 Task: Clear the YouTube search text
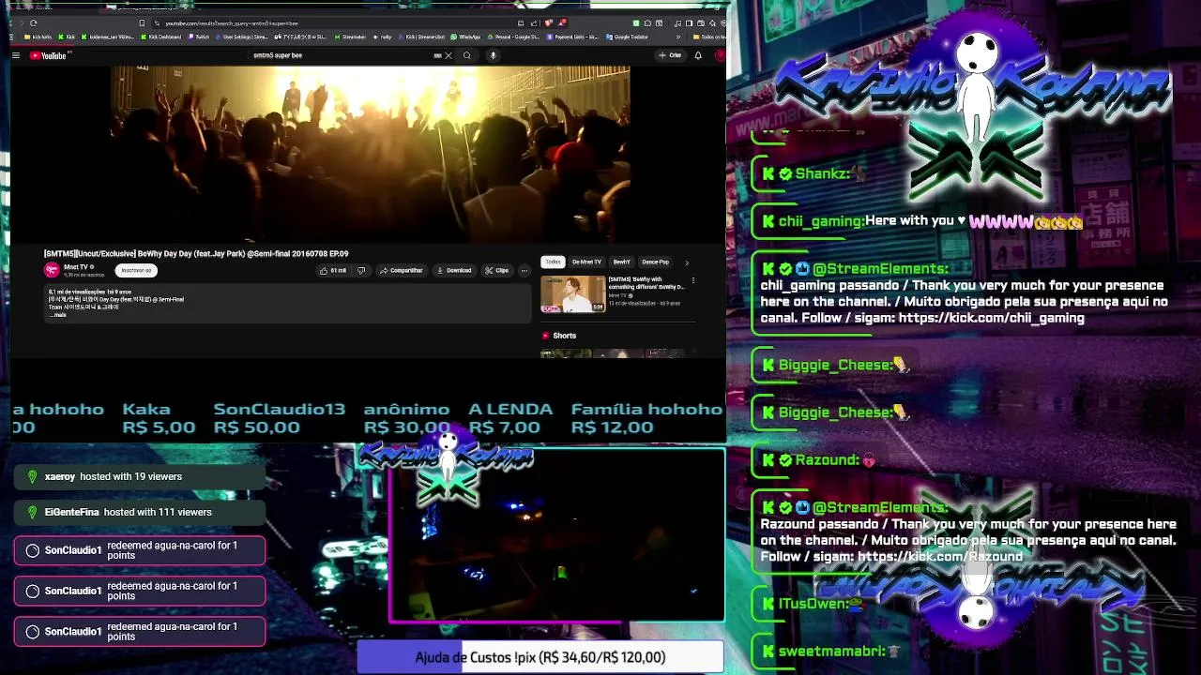448,55
